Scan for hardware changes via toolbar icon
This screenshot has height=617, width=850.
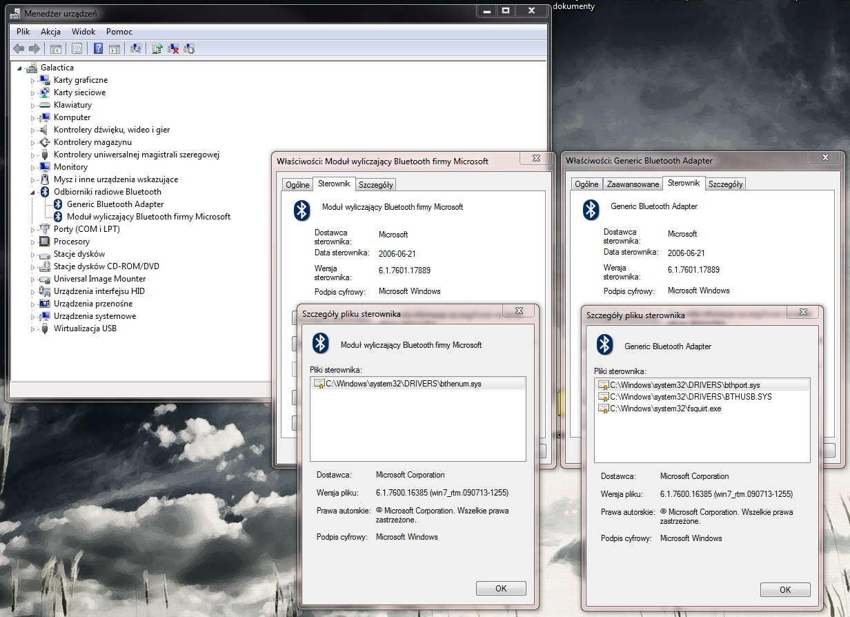click(136, 48)
